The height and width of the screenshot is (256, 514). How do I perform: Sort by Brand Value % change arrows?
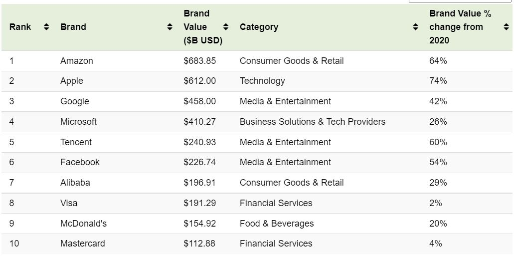pyautogui.click(x=506, y=27)
